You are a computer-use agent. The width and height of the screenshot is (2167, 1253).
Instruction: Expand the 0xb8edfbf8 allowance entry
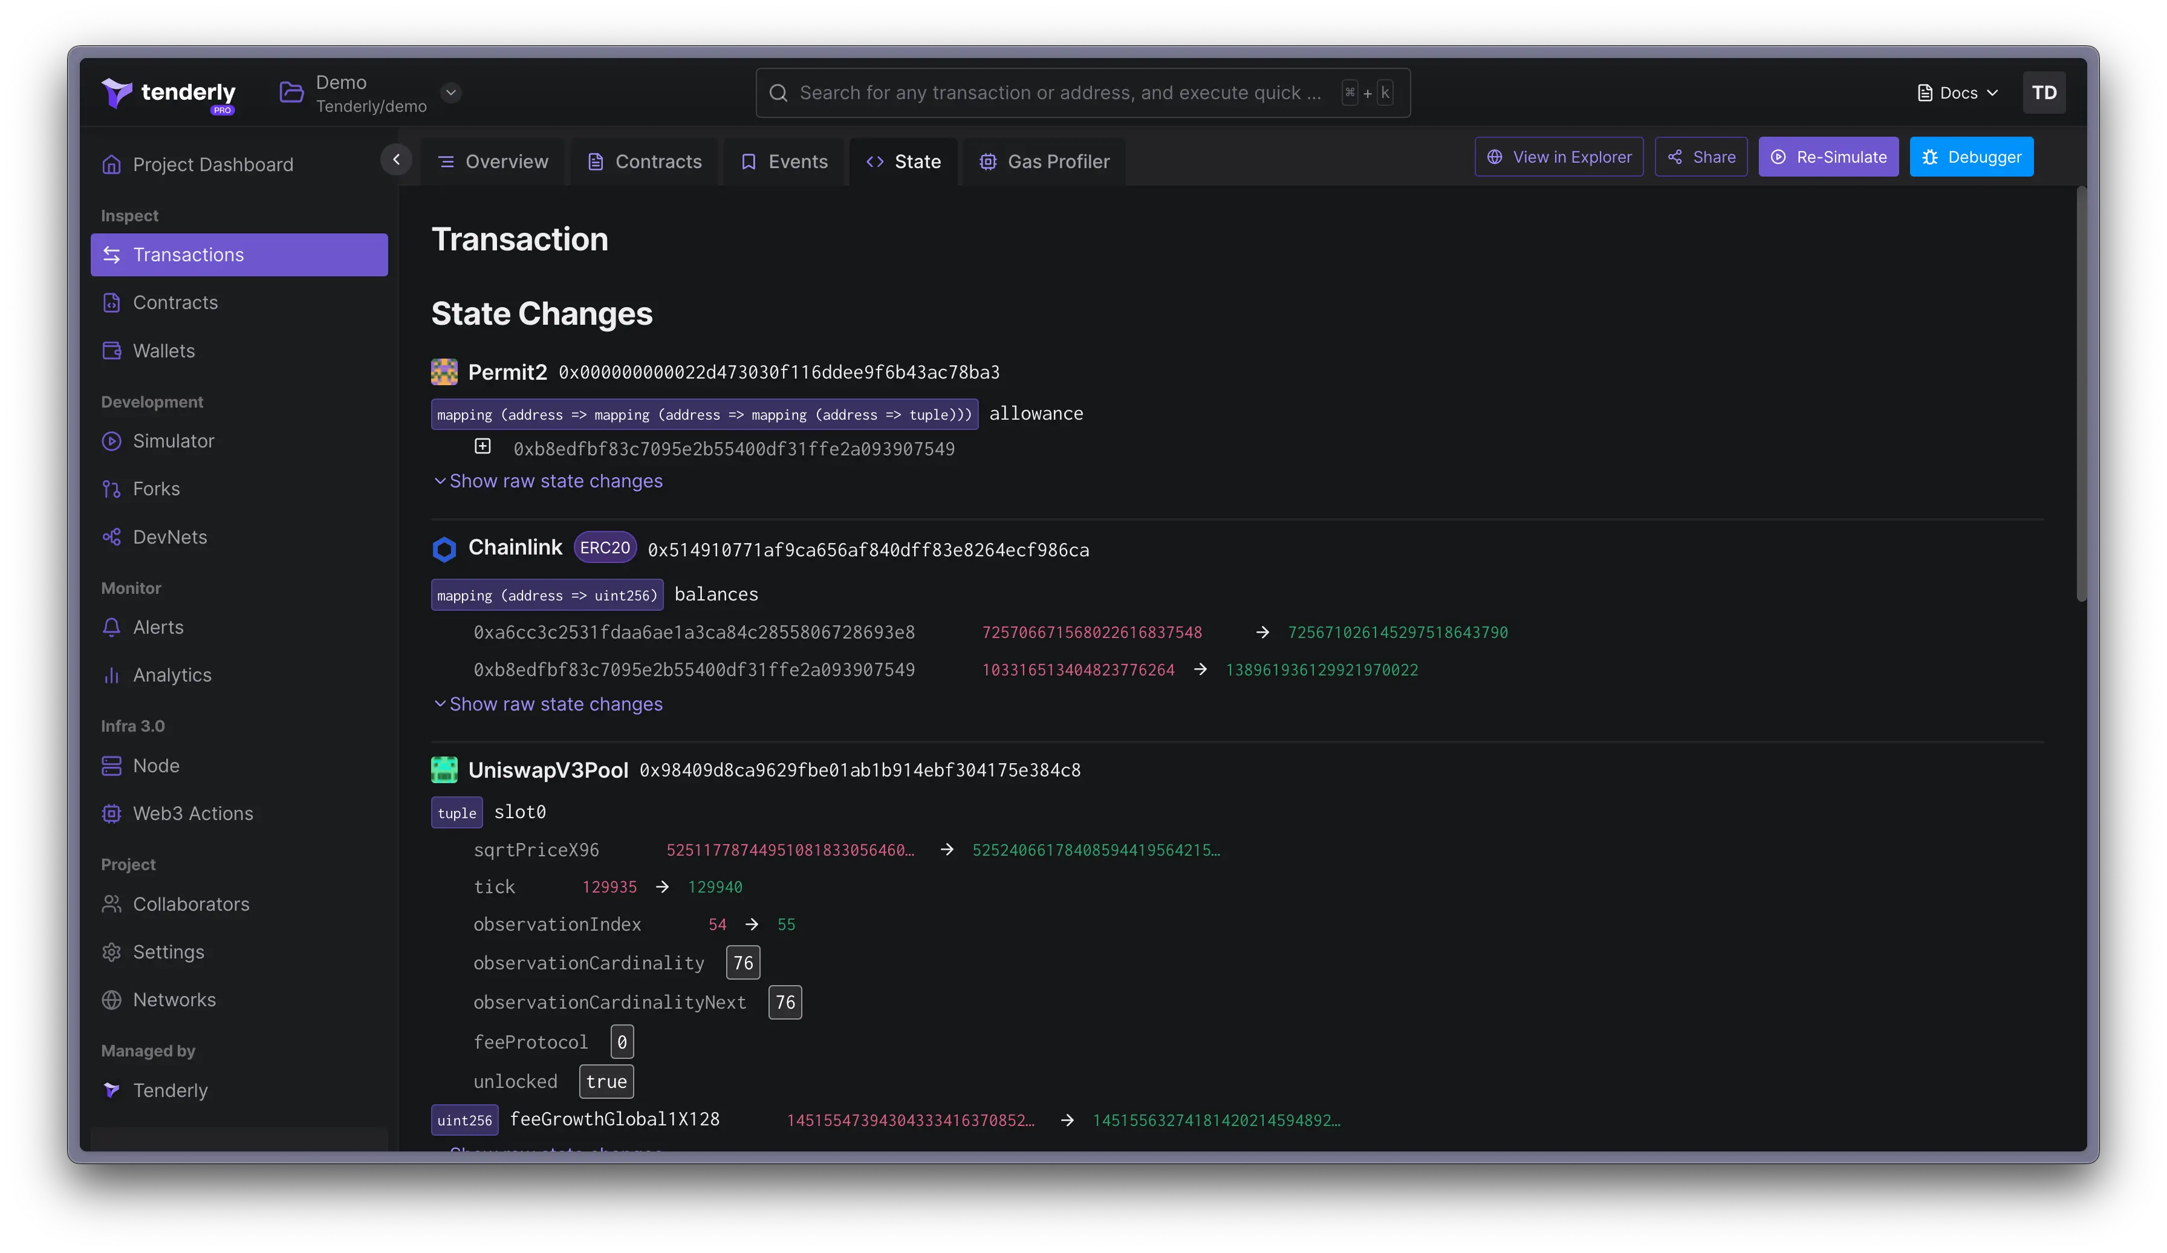(482, 446)
